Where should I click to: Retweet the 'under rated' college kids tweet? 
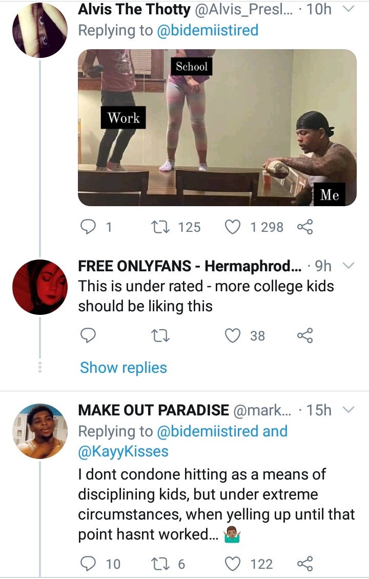click(161, 336)
